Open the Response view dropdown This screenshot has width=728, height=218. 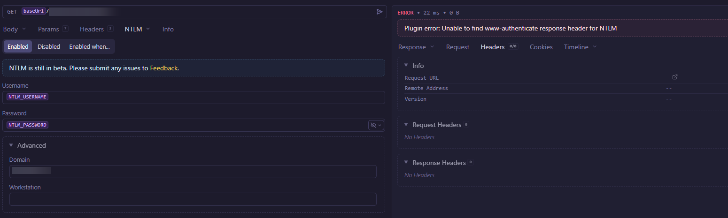click(416, 47)
